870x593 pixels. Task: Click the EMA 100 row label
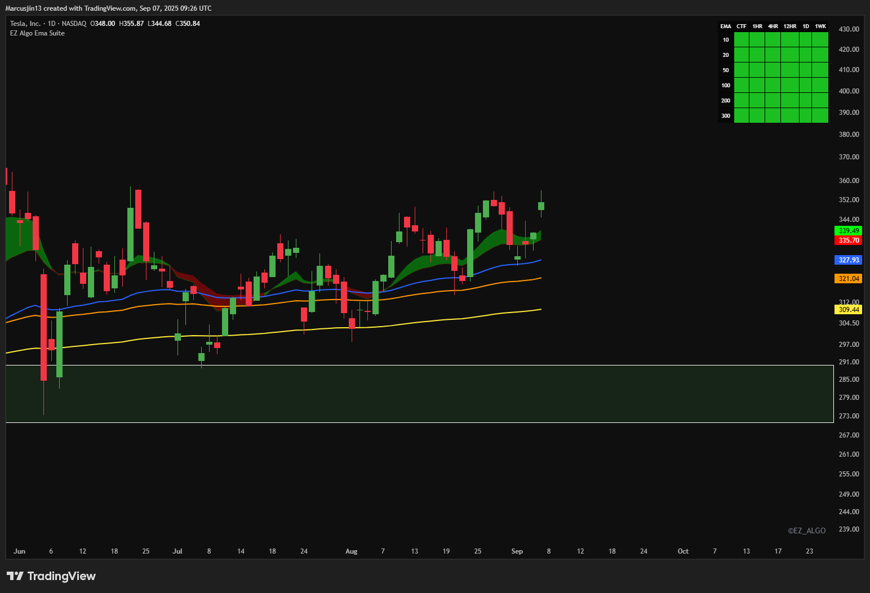pos(726,86)
